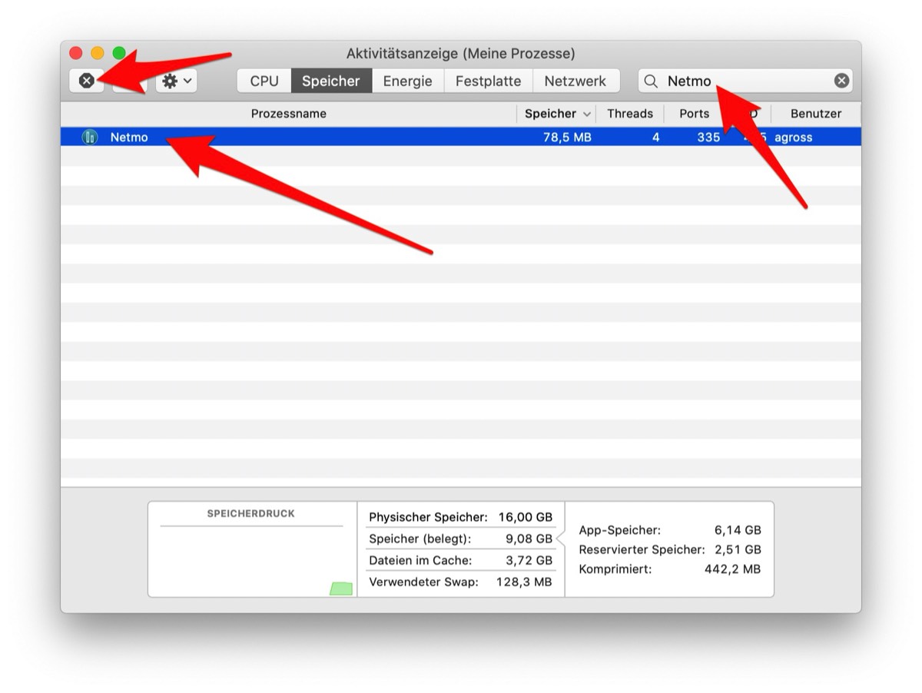This screenshot has height=693, width=922.
Task: Click the Dateien im Cache 3,72 GB entry
Action: (460, 560)
